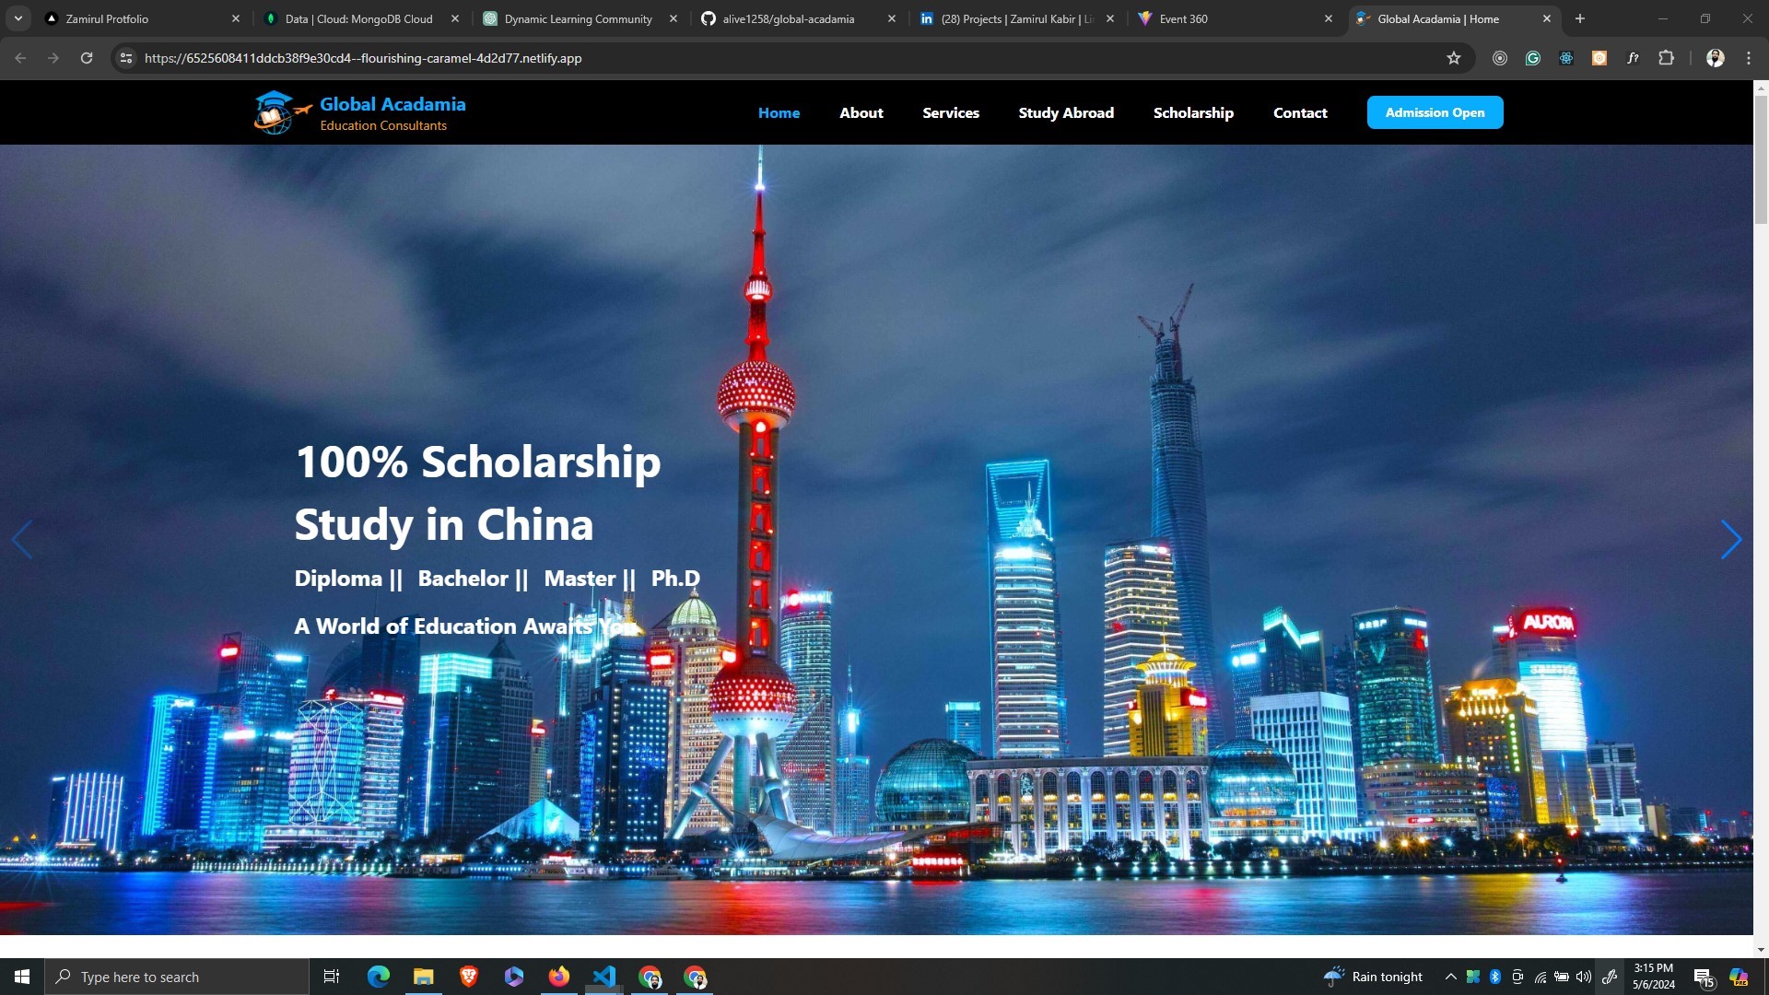
Task: View site information icon in address bar
Action: [x=126, y=58]
